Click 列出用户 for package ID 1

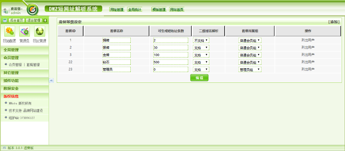click(x=308, y=40)
